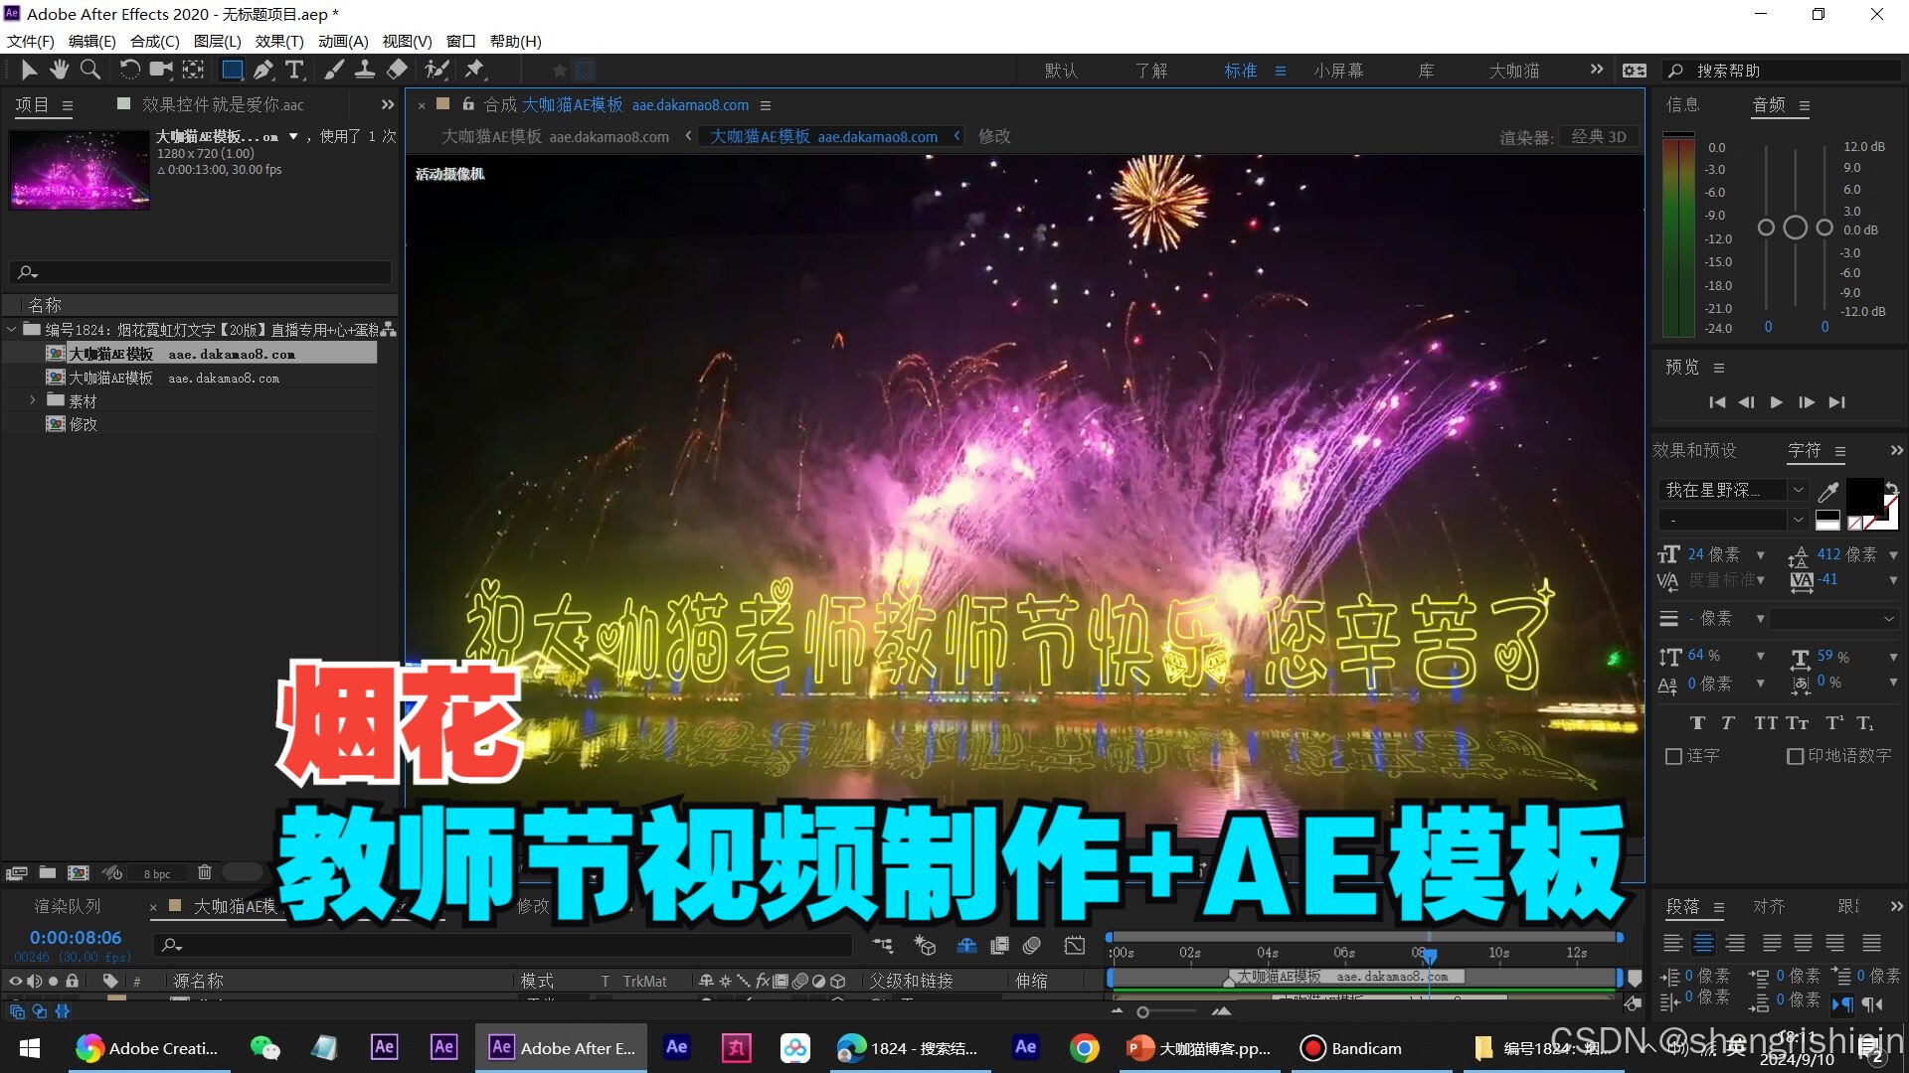
Task: Select the Brush tool
Action: [x=334, y=70]
